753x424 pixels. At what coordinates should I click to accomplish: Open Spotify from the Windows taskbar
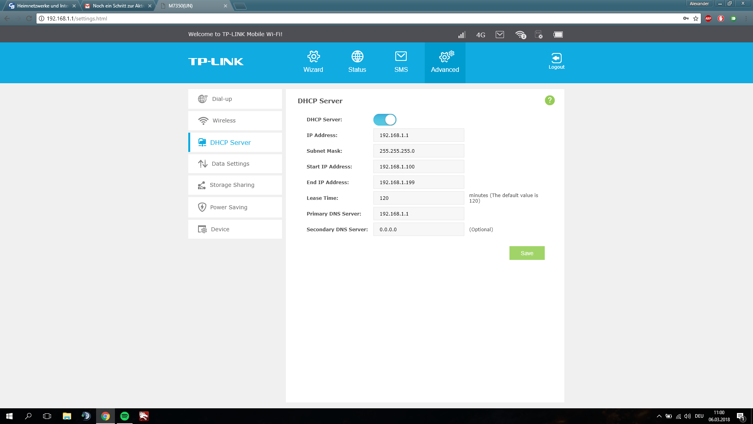click(125, 416)
